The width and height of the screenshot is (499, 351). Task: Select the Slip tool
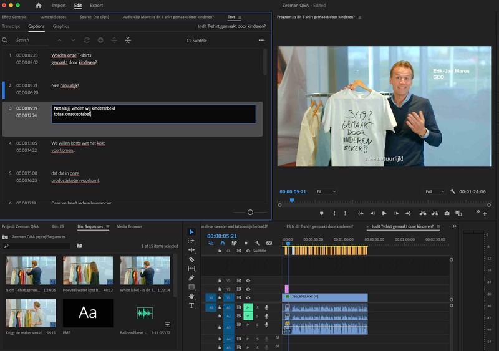(191, 269)
